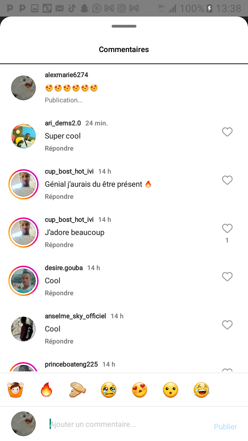Screen dimensions: 248x441
Task: Insert the fire emoji quick reaction
Action: pos(46,390)
